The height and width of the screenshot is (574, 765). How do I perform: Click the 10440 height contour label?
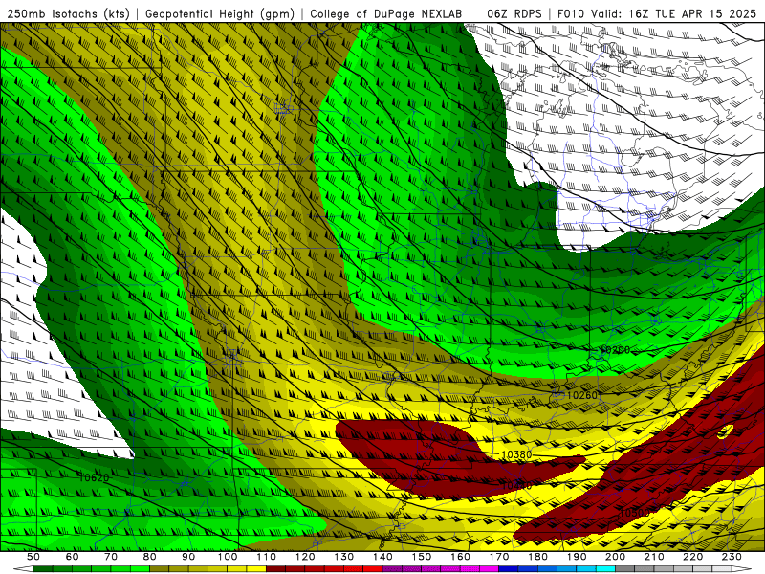[x=516, y=486]
